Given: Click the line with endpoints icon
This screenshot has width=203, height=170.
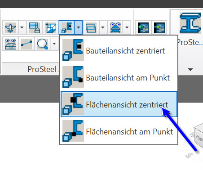Looking at the screenshot, I should tap(26, 44).
